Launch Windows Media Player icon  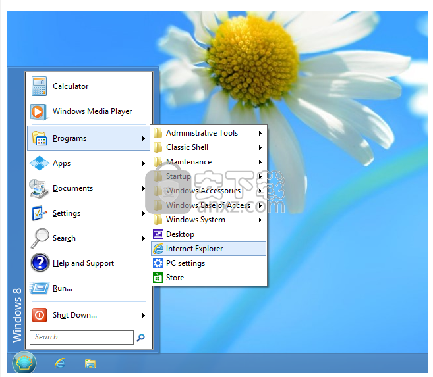pyautogui.click(x=38, y=112)
